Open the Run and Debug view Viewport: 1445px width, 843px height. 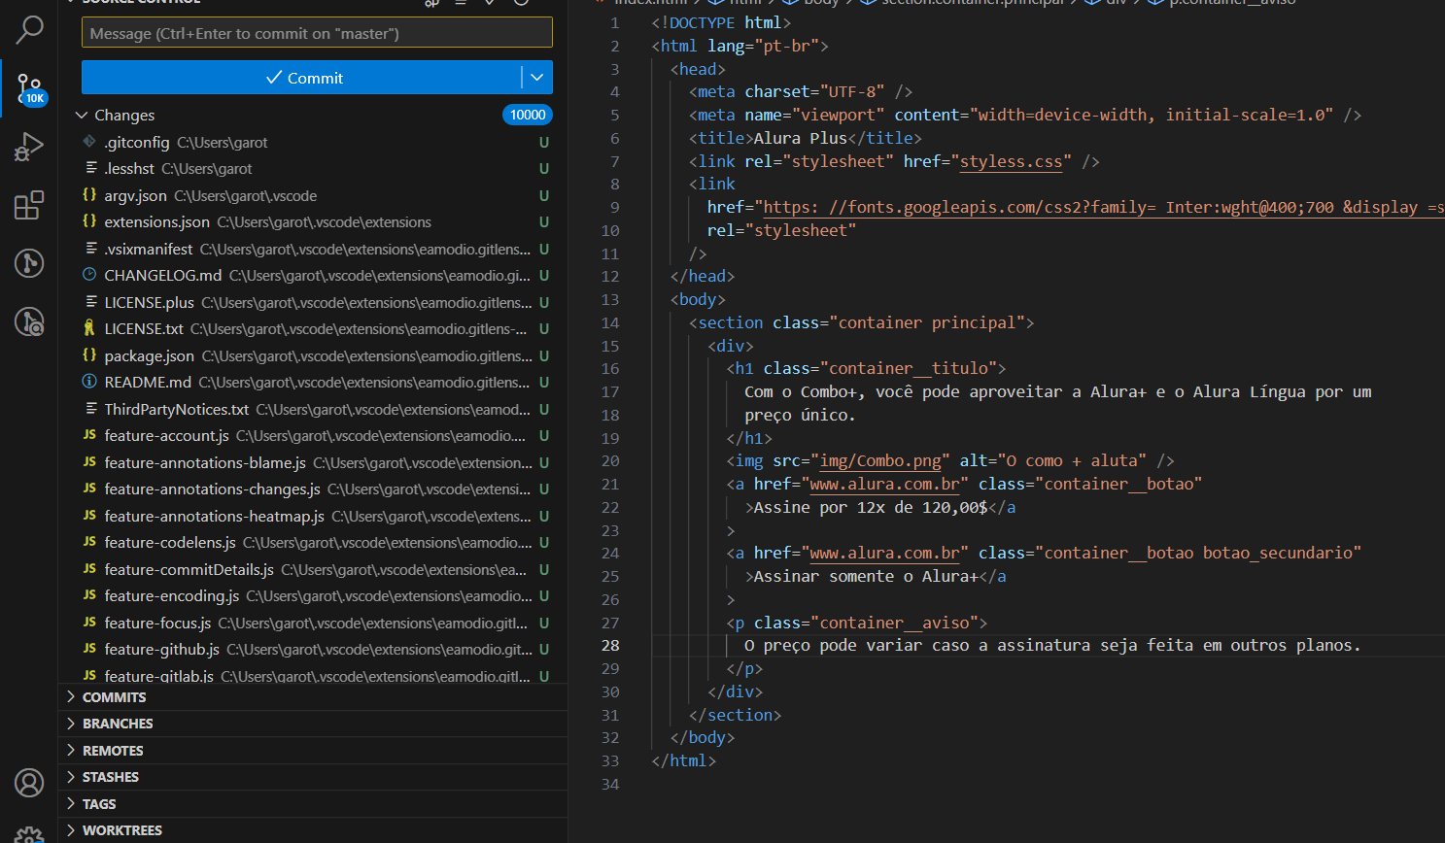tap(29, 147)
